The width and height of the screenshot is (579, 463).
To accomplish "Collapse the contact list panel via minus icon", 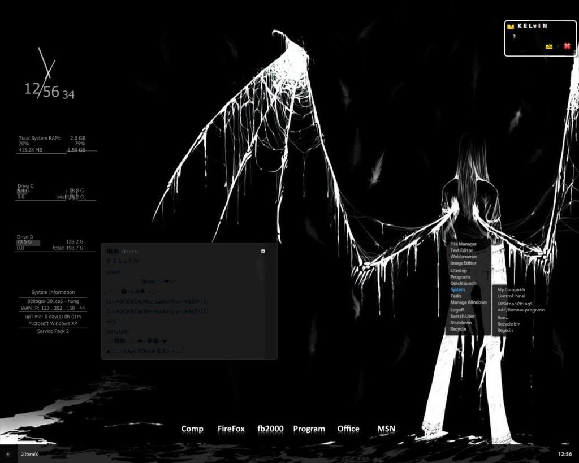I will click(263, 251).
